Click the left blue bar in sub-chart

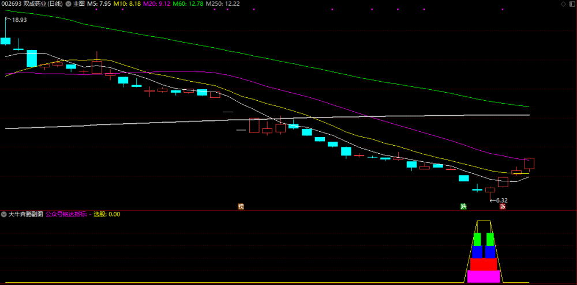tap(477, 252)
